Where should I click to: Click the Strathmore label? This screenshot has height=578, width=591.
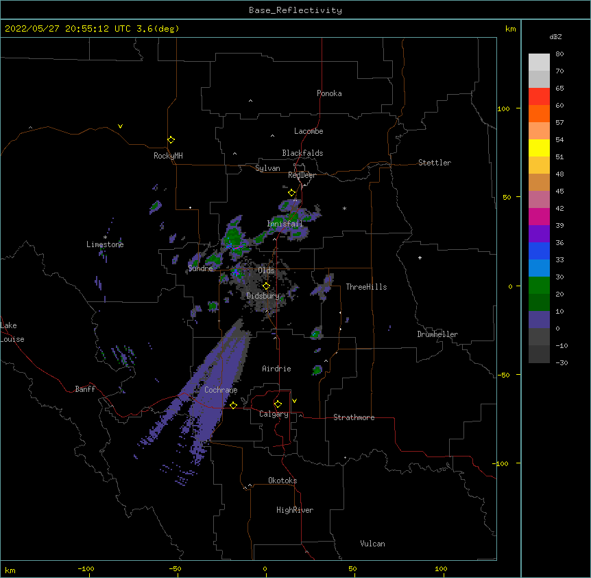click(x=354, y=417)
